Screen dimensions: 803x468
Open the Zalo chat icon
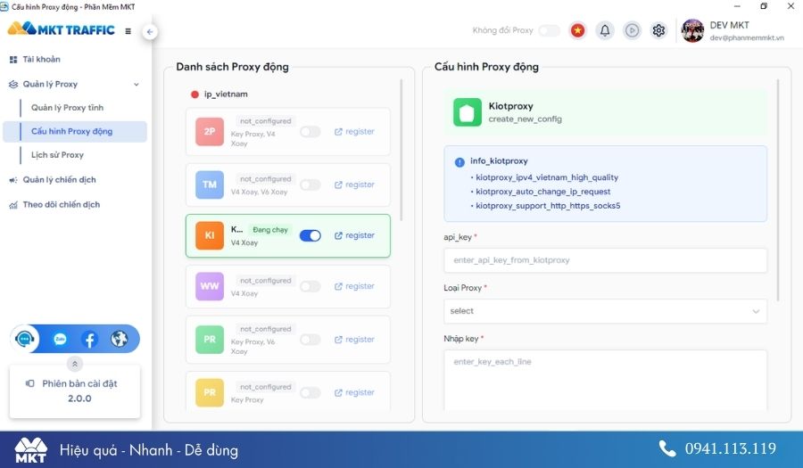(x=60, y=339)
